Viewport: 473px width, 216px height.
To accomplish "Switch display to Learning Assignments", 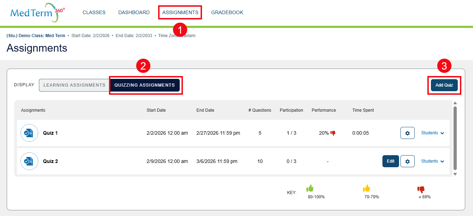I will pyautogui.click(x=74, y=85).
